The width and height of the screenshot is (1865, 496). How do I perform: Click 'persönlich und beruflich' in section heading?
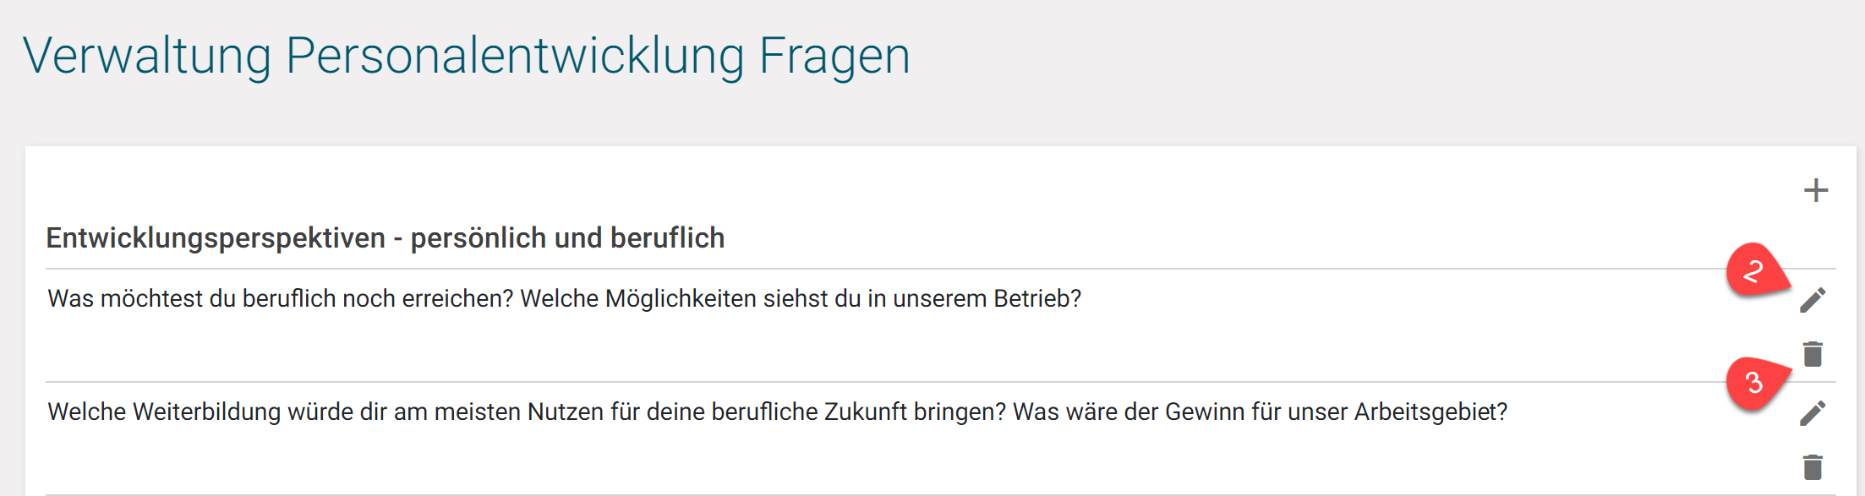point(567,238)
